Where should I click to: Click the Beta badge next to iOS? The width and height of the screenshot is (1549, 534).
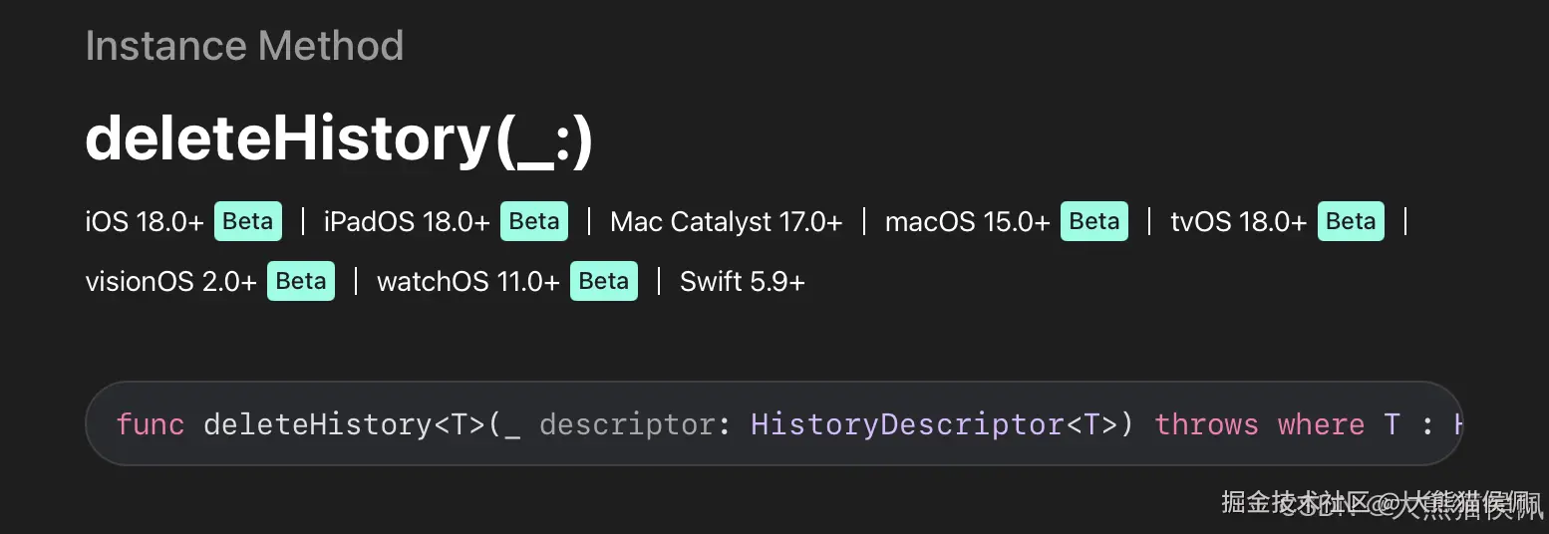[x=248, y=221]
